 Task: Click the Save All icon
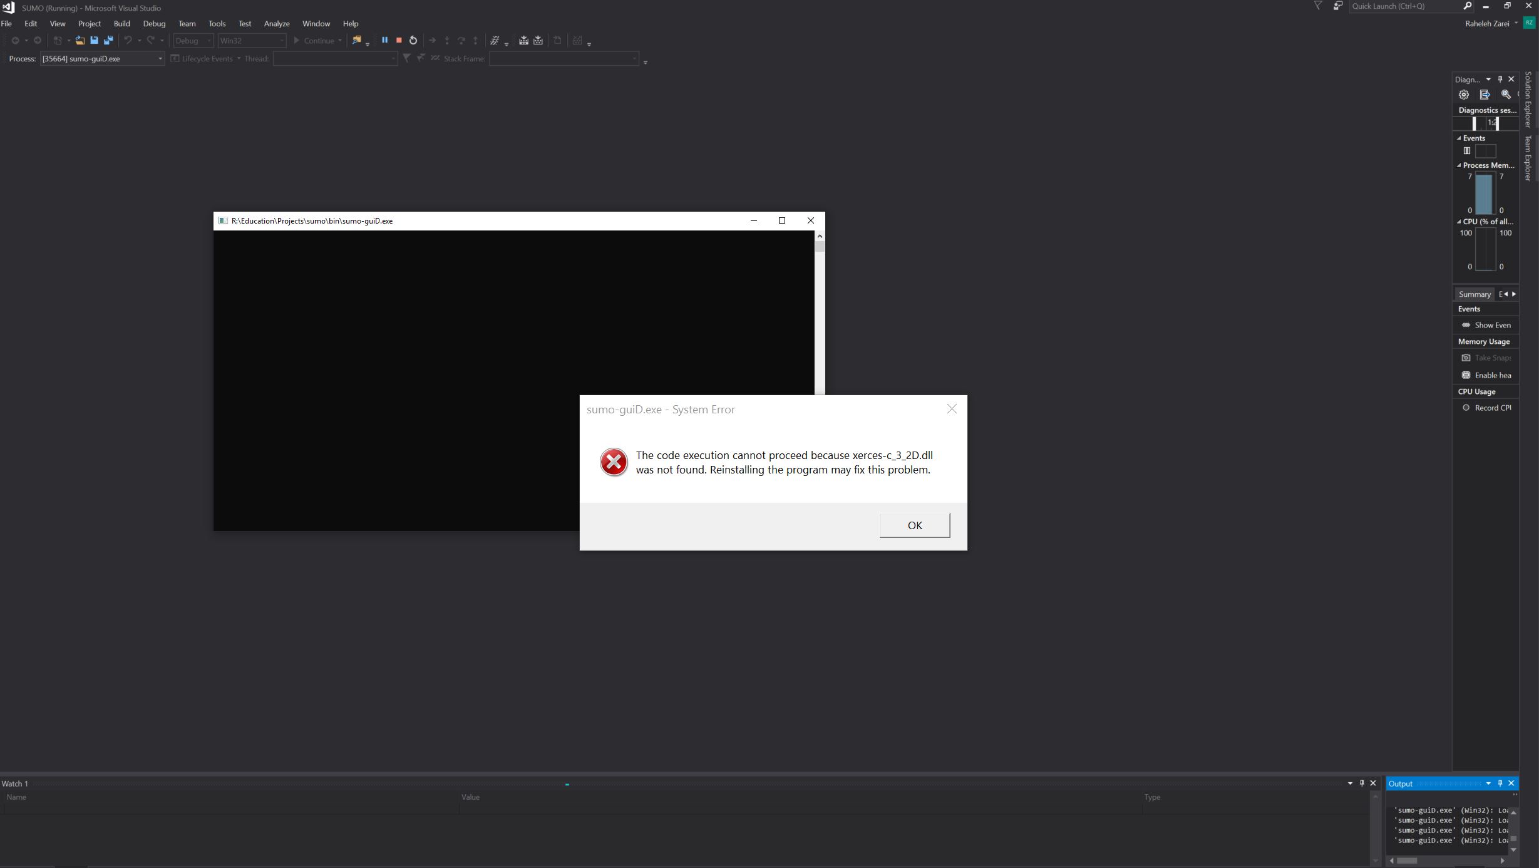[108, 41]
